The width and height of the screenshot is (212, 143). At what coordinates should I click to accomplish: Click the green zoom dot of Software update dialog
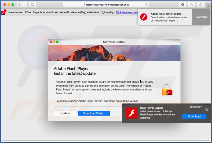[x=57, y=42]
